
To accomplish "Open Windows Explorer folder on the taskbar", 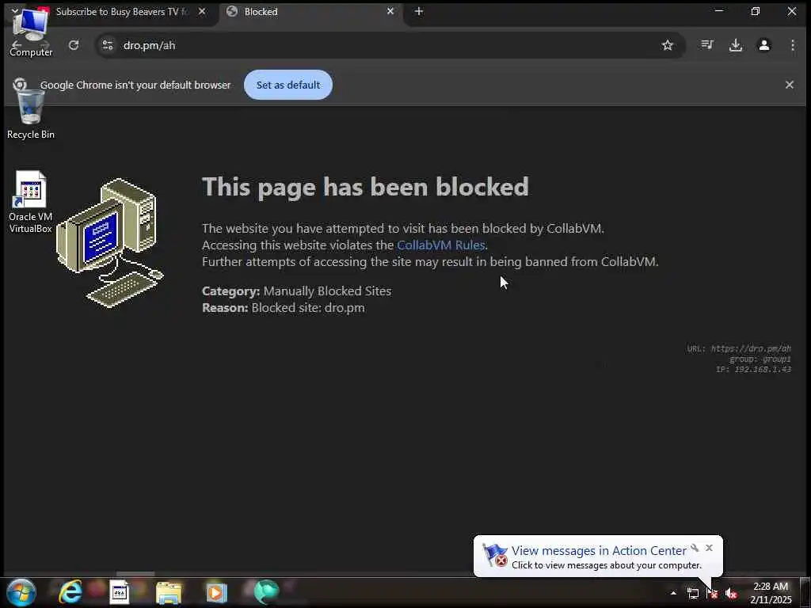I will tap(169, 592).
